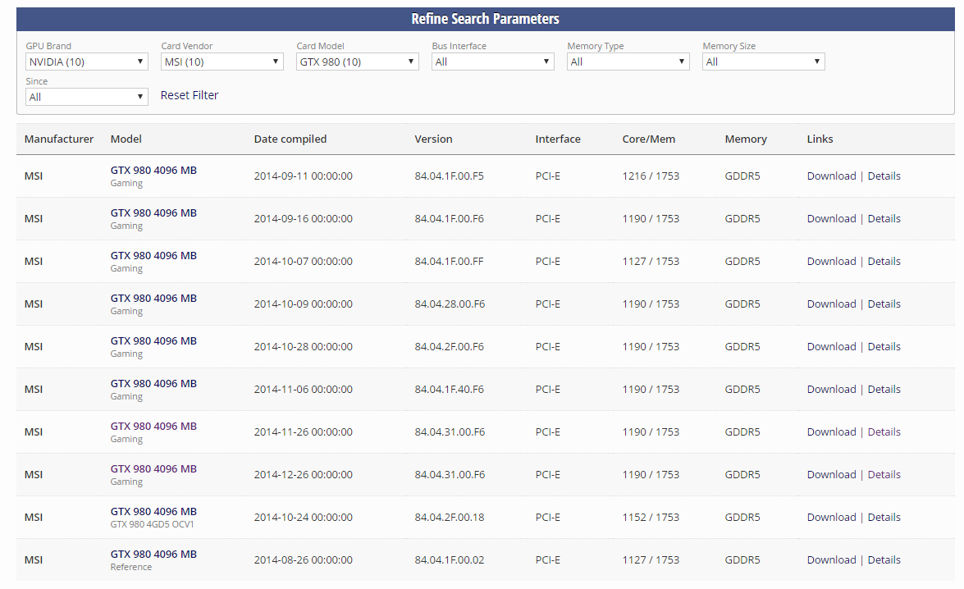This screenshot has width=964, height=589.
Task: Download the Reference BIOS version 84.04.1F.00.02
Action: (831, 559)
